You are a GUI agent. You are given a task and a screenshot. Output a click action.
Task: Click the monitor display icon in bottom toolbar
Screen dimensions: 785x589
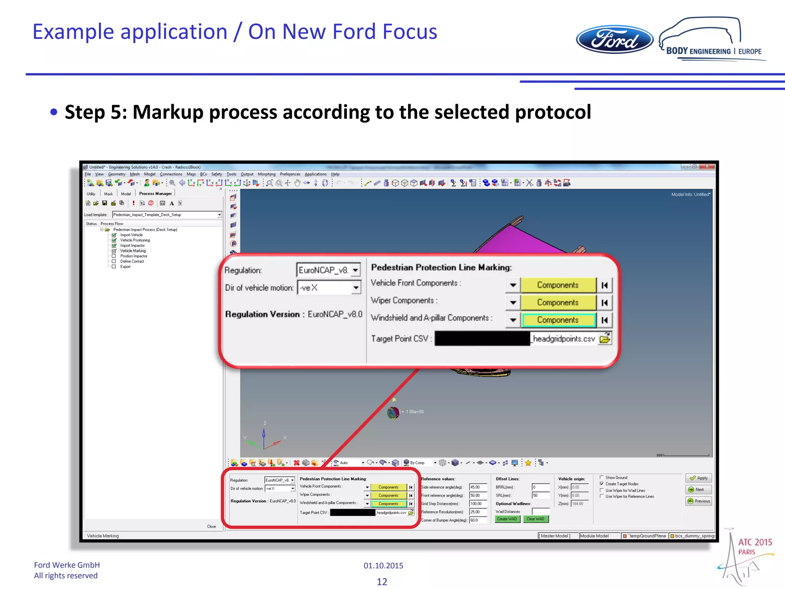point(515,463)
